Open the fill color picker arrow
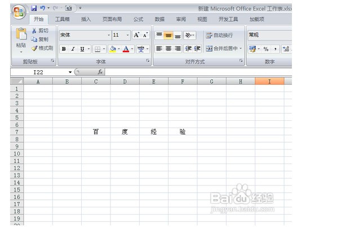 119,49
